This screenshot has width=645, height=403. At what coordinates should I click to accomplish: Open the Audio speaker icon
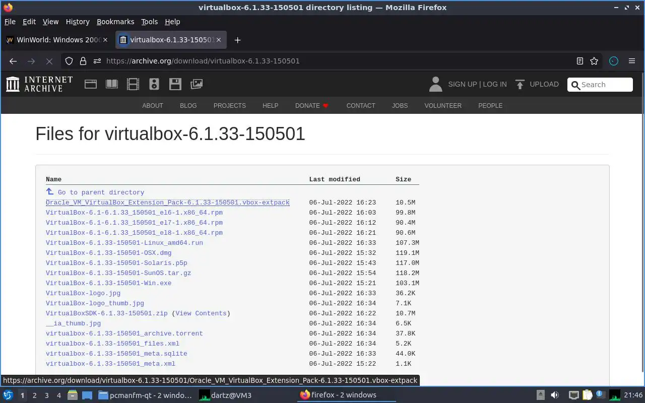point(154,84)
